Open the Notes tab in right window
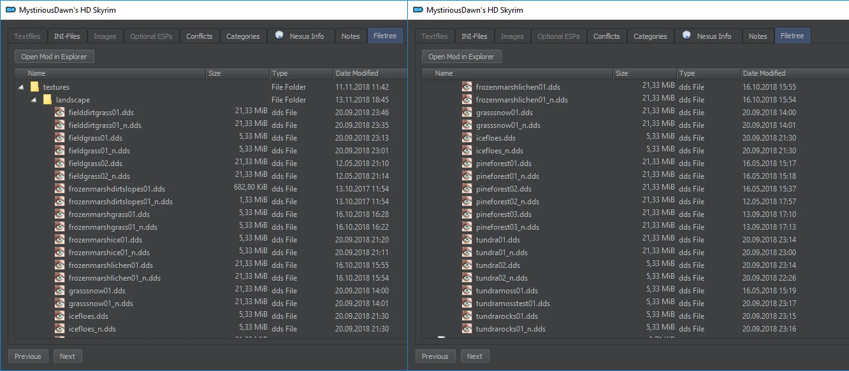 coord(758,36)
